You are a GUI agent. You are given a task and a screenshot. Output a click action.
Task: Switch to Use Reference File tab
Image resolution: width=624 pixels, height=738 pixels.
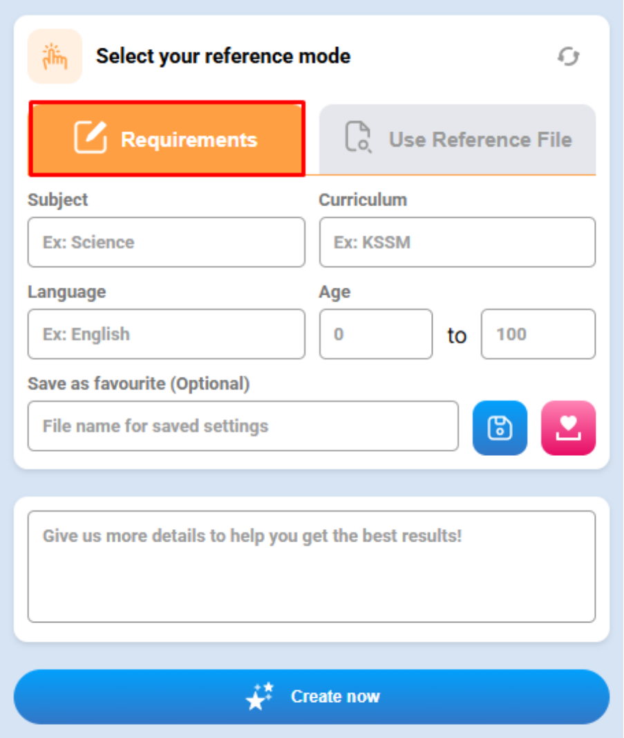tap(457, 139)
